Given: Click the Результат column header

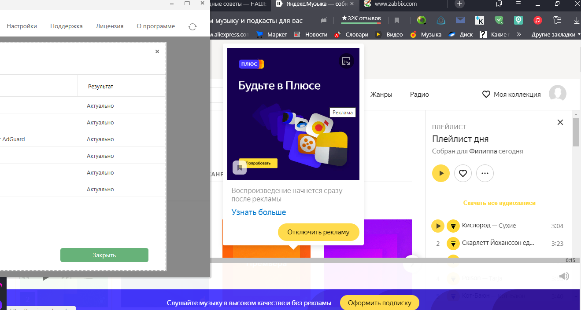Looking at the screenshot, I should tap(100, 87).
